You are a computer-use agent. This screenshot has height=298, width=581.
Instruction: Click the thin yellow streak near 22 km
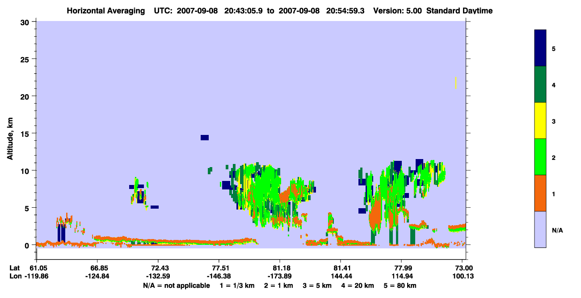456,83
